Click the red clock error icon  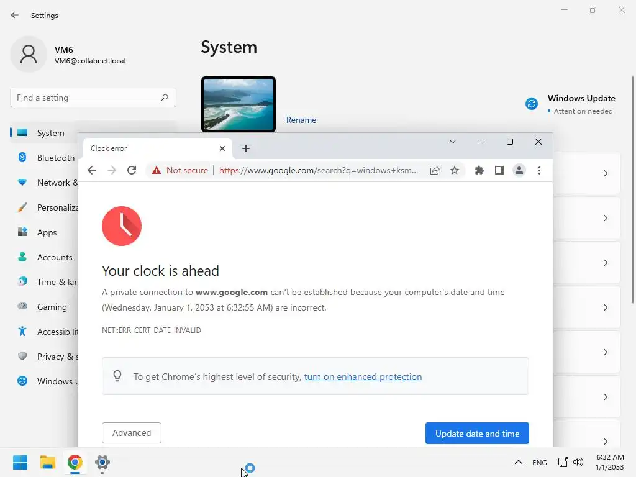pyautogui.click(x=122, y=226)
